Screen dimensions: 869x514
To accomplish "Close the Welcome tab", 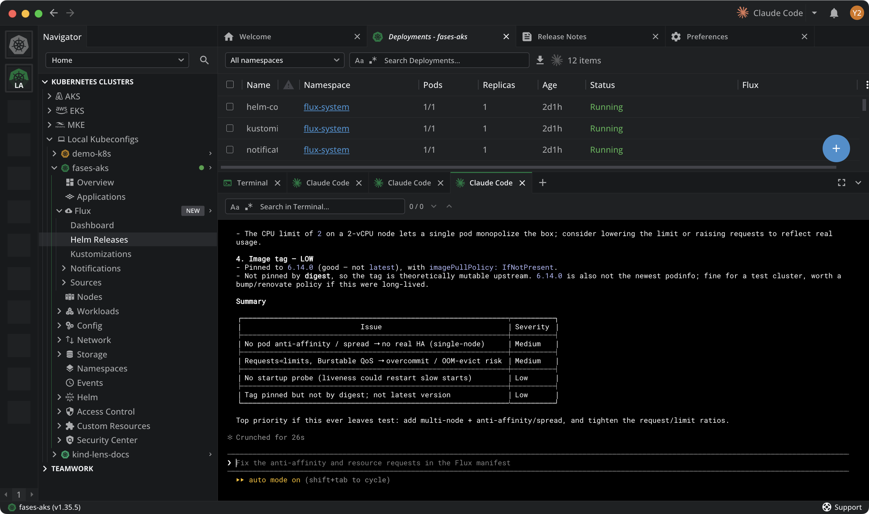I will [357, 37].
